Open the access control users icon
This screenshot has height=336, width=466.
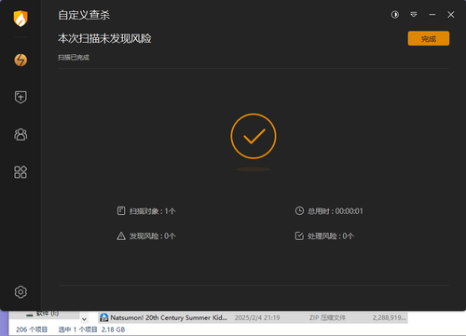[x=21, y=134]
